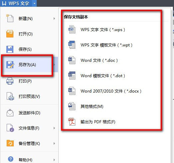Click the blue Help question mark icon
Image resolution: width=174 pixels, height=163 pixels.
[11, 159]
